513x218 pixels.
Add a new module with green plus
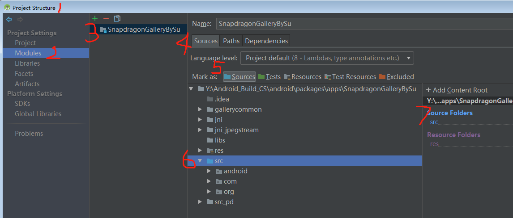pos(95,18)
